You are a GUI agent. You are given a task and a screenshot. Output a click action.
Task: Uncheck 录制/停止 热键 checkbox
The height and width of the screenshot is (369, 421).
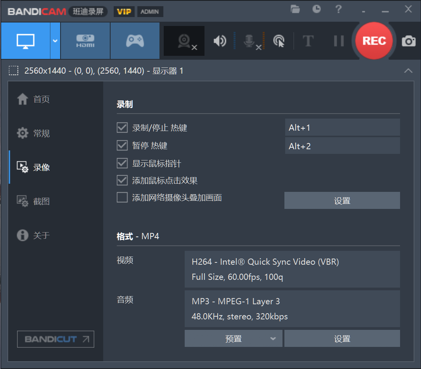click(122, 128)
